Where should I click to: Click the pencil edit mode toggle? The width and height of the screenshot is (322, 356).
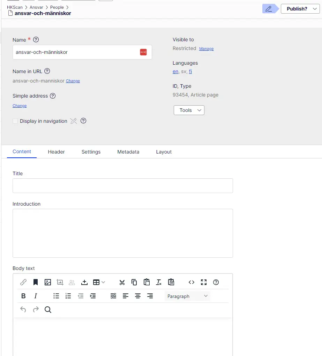pyautogui.click(x=268, y=9)
